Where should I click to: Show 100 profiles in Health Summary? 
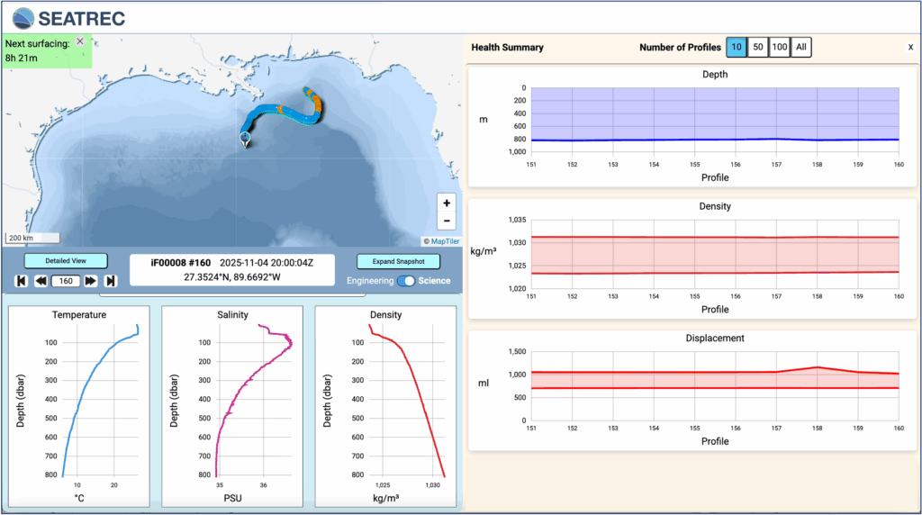click(x=779, y=48)
